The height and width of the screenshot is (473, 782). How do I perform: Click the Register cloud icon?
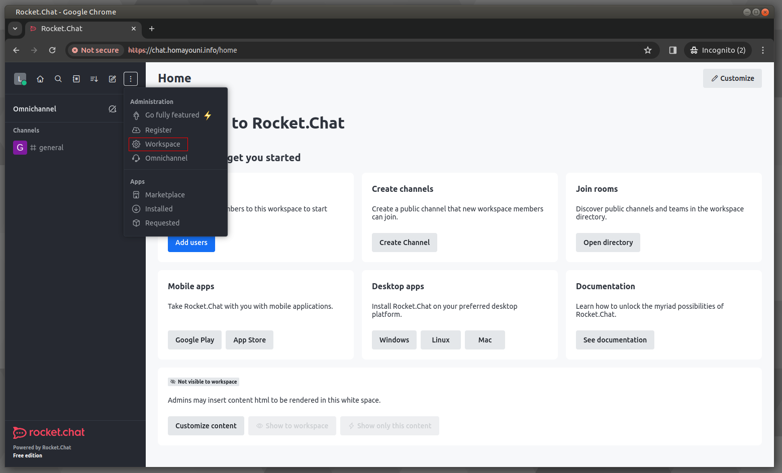point(136,130)
